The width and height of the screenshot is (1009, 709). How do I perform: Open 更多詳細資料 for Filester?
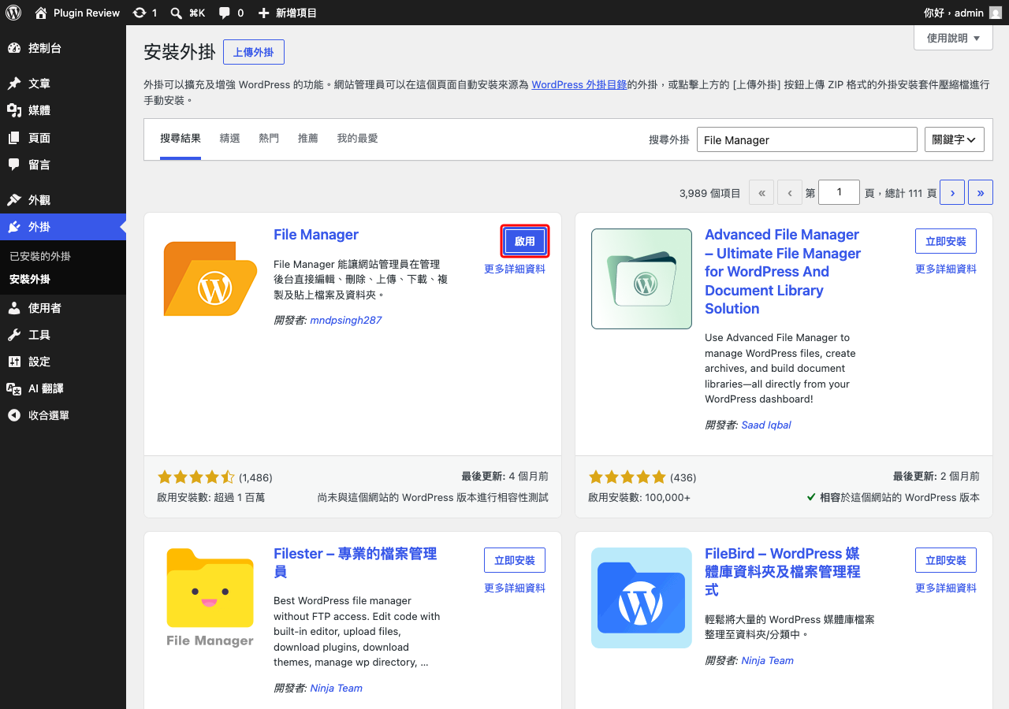[x=515, y=588]
